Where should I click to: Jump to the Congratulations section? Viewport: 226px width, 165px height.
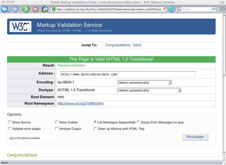pyautogui.click(x=118, y=45)
